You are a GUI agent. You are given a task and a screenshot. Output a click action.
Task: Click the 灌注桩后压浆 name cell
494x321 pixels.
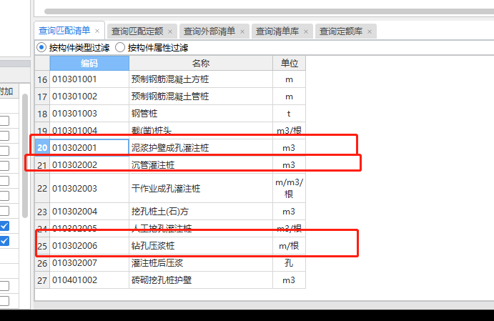[x=201, y=262]
